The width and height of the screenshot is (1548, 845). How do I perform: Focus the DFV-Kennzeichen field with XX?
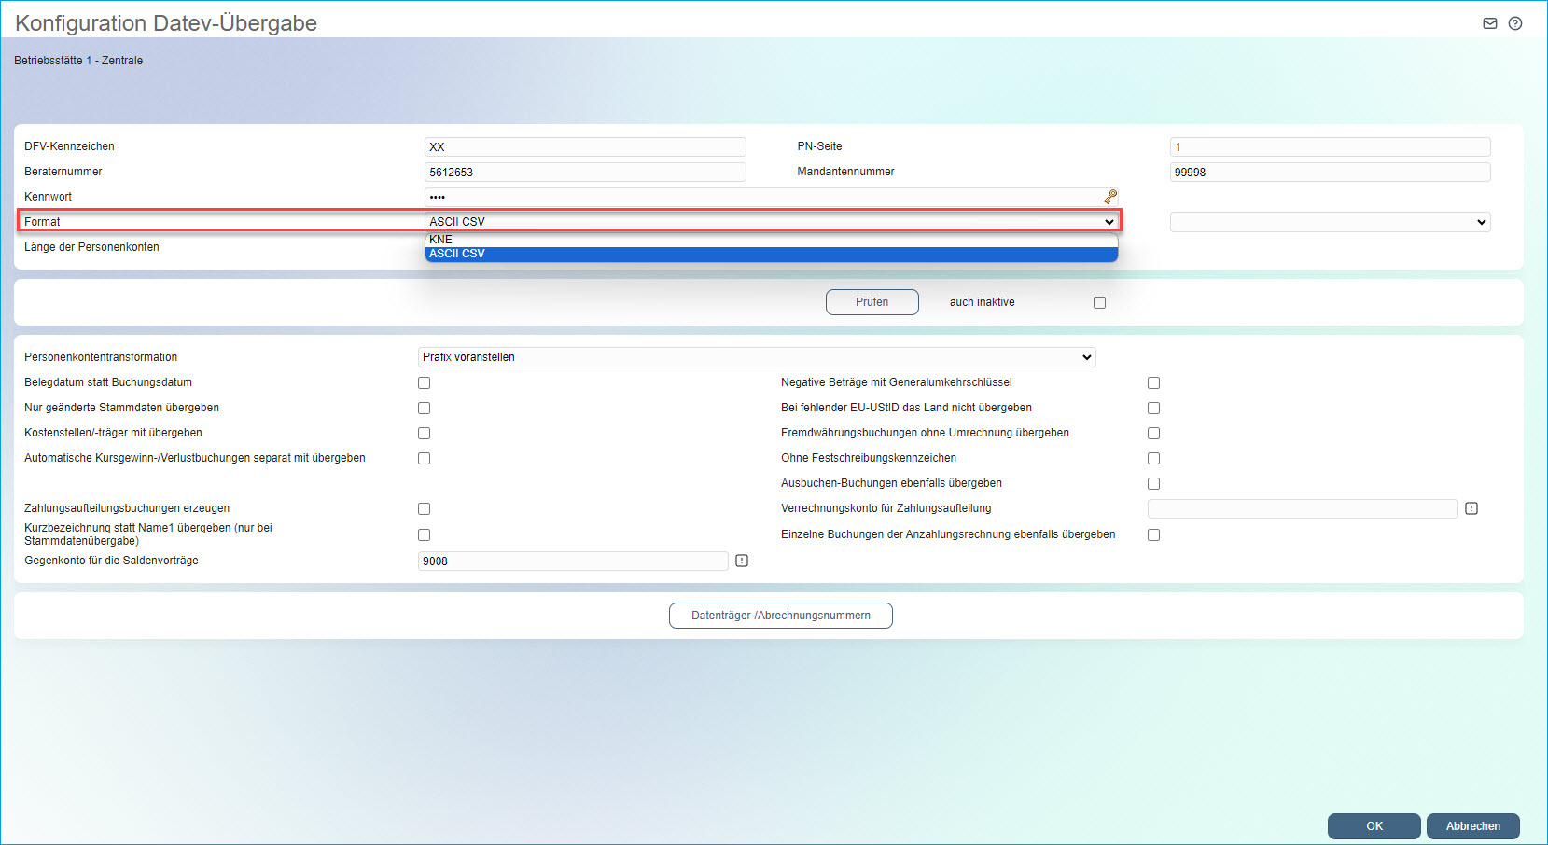(585, 146)
